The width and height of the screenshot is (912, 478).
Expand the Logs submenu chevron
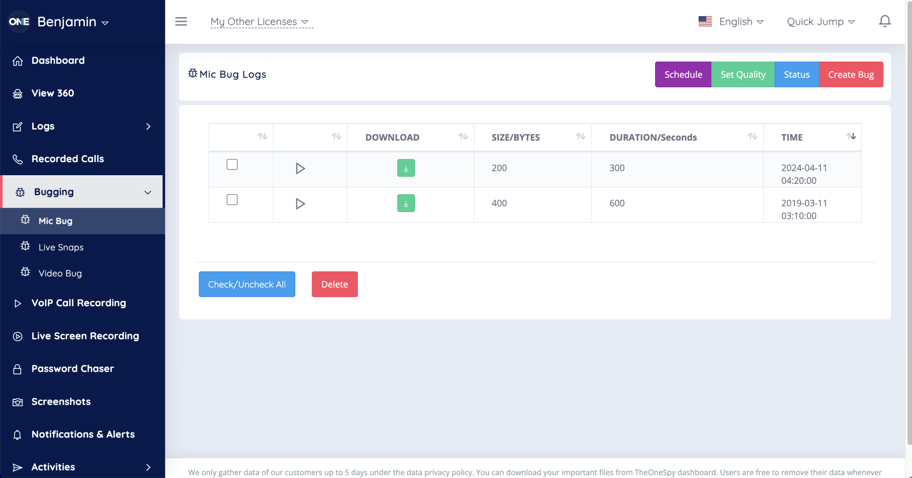click(149, 126)
